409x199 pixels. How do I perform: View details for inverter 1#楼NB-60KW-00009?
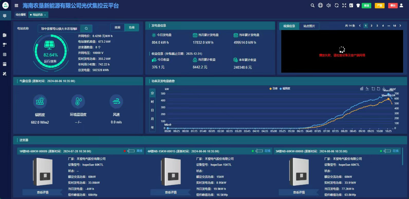point(43,192)
